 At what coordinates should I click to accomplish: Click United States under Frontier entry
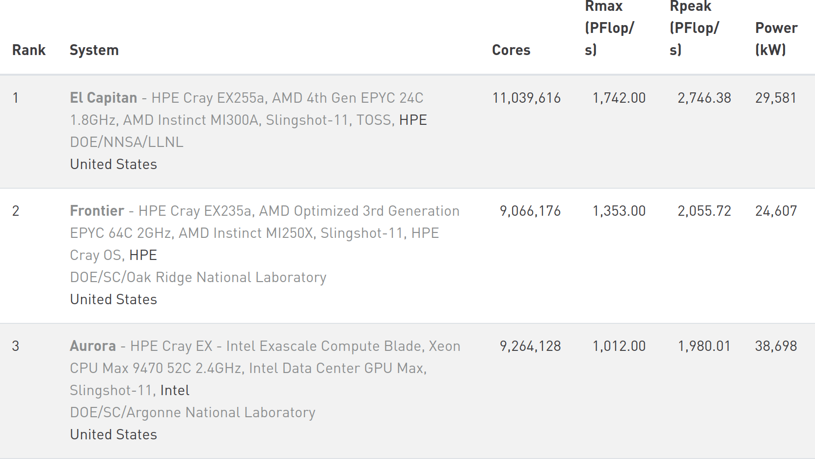click(113, 299)
